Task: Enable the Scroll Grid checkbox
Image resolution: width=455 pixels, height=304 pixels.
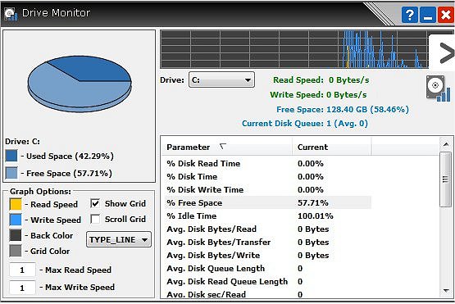Action: 95,219
